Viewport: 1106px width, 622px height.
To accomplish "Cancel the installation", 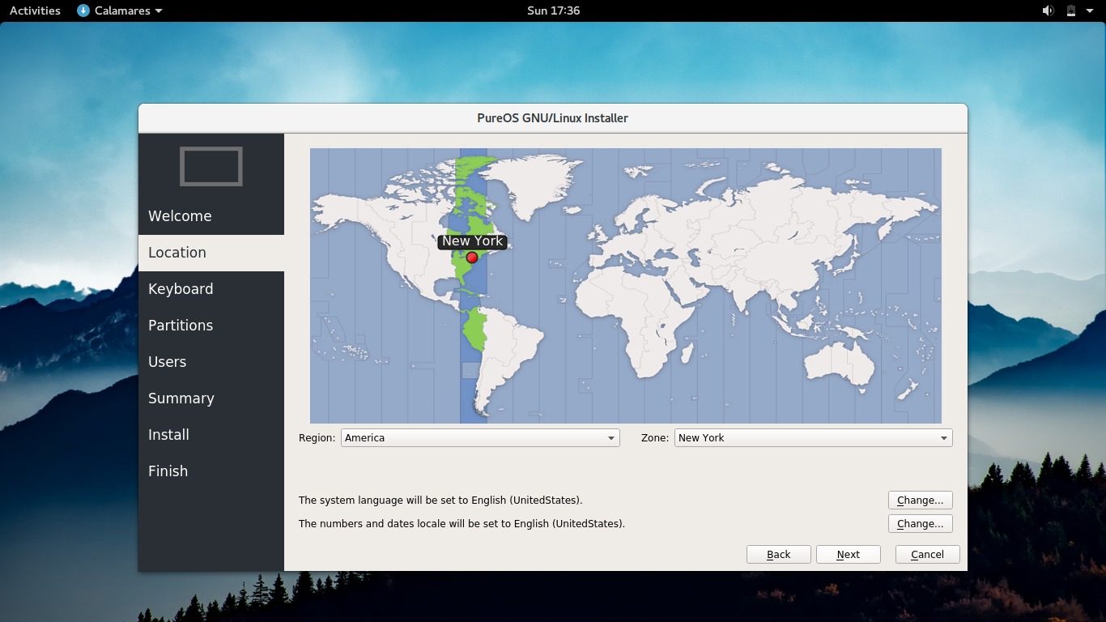I will tap(926, 554).
